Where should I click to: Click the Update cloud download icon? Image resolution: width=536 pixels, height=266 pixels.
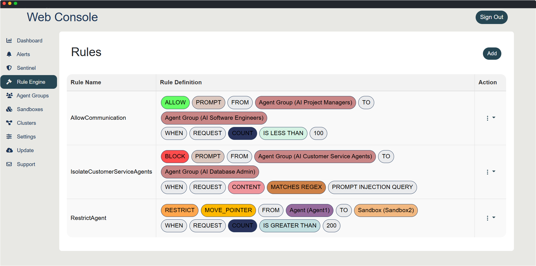[9, 150]
